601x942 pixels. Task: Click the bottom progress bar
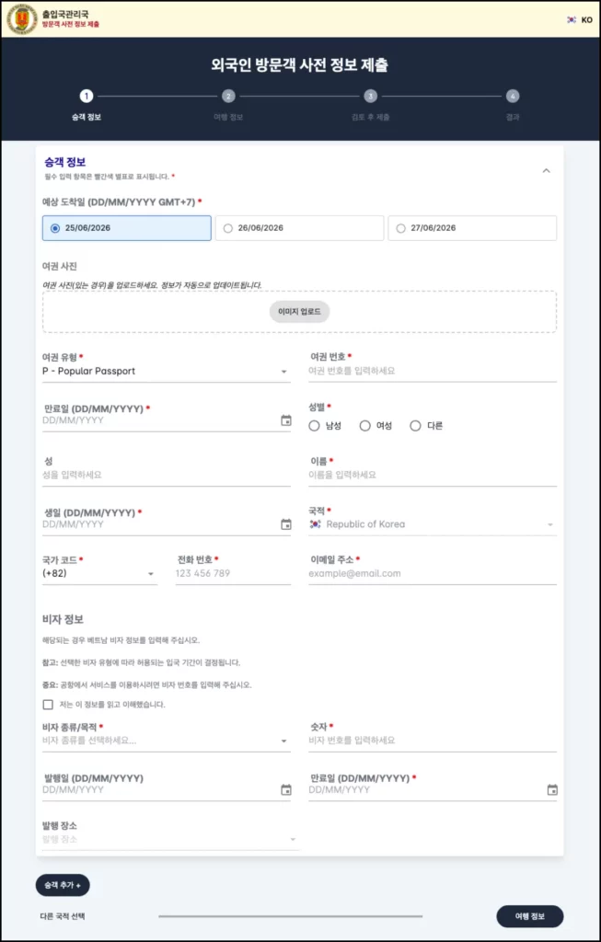click(x=290, y=917)
